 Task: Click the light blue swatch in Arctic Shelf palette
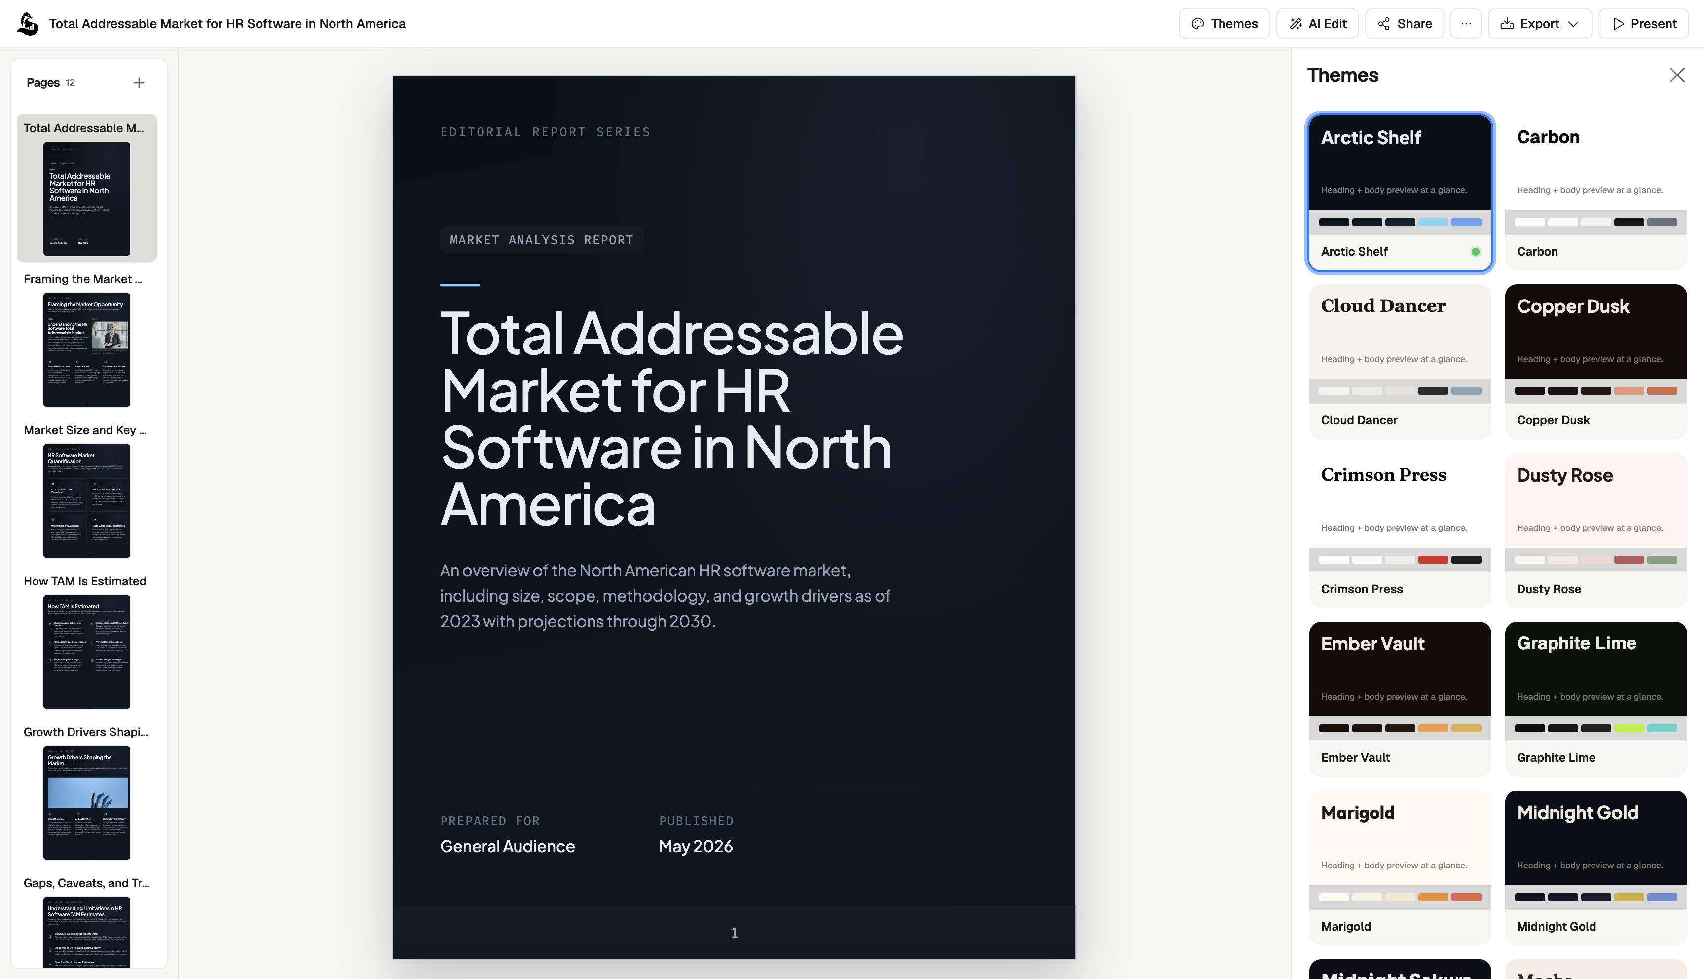point(1433,222)
